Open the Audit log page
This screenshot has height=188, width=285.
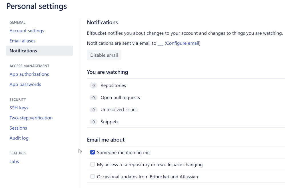(19, 138)
